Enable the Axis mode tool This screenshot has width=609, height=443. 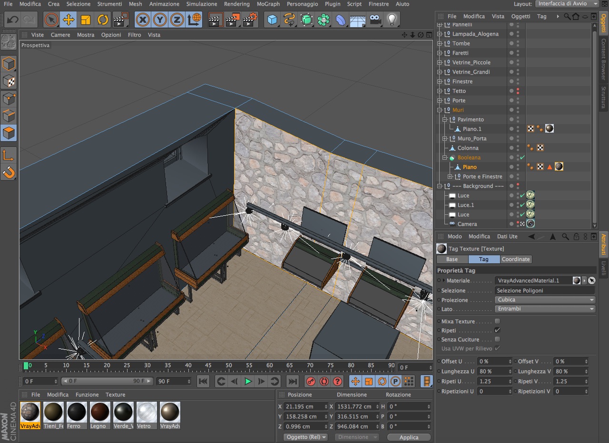(x=9, y=155)
